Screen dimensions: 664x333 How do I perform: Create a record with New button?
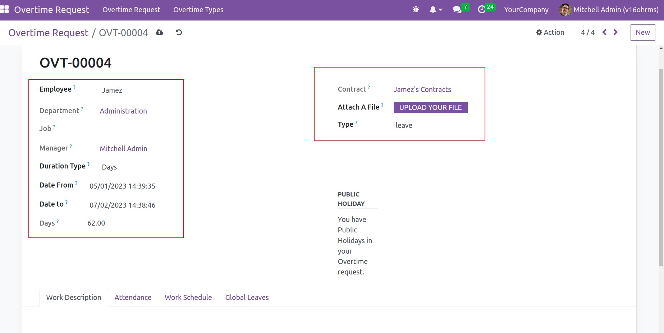[x=642, y=32]
